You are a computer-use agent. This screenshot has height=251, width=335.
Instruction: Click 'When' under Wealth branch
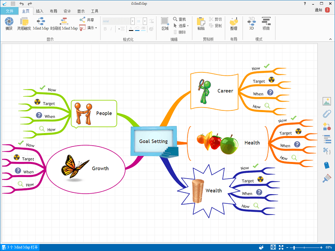(247, 194)
